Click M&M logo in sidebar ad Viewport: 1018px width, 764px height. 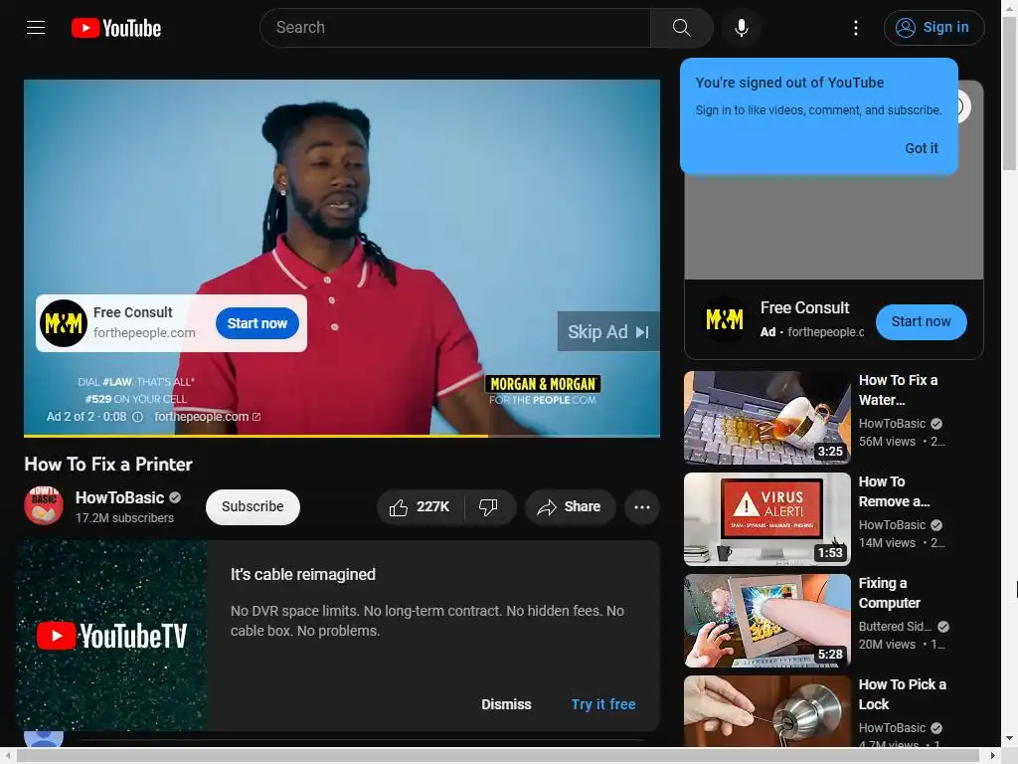coord(725,319)
